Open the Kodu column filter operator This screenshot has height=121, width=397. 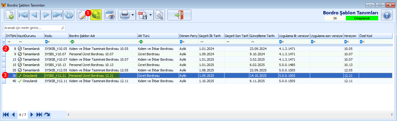point(47,42)
